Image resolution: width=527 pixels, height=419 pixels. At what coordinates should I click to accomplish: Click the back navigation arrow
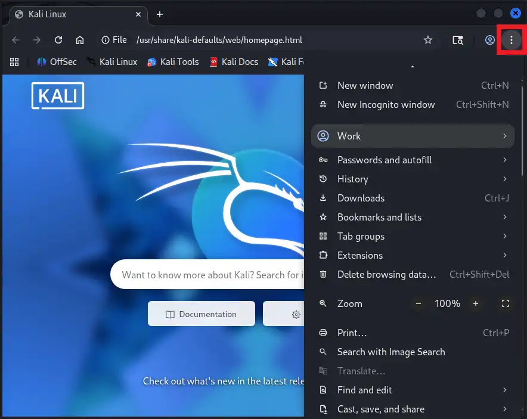click(16, 40)
